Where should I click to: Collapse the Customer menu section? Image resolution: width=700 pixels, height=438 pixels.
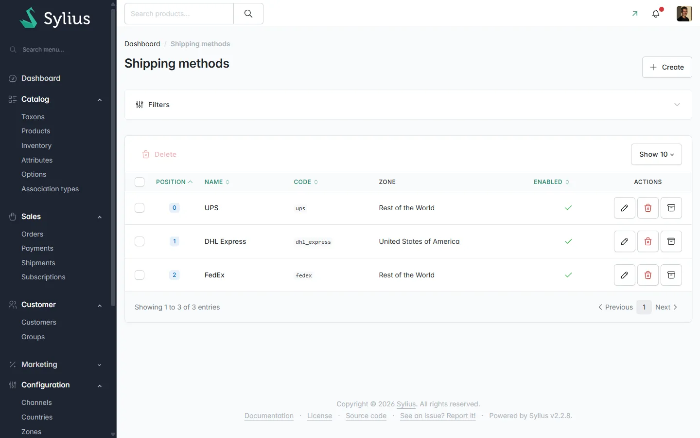point(100,305)
